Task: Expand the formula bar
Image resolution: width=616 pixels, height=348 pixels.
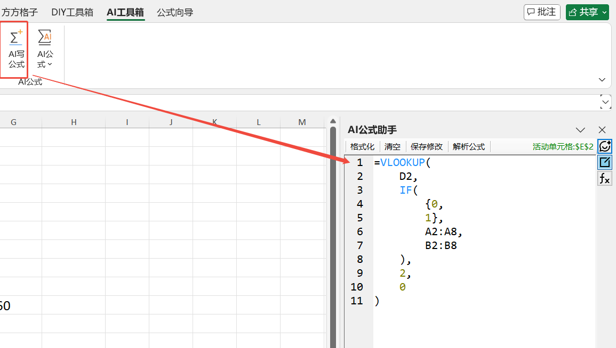Action: (x=605, y=102)
